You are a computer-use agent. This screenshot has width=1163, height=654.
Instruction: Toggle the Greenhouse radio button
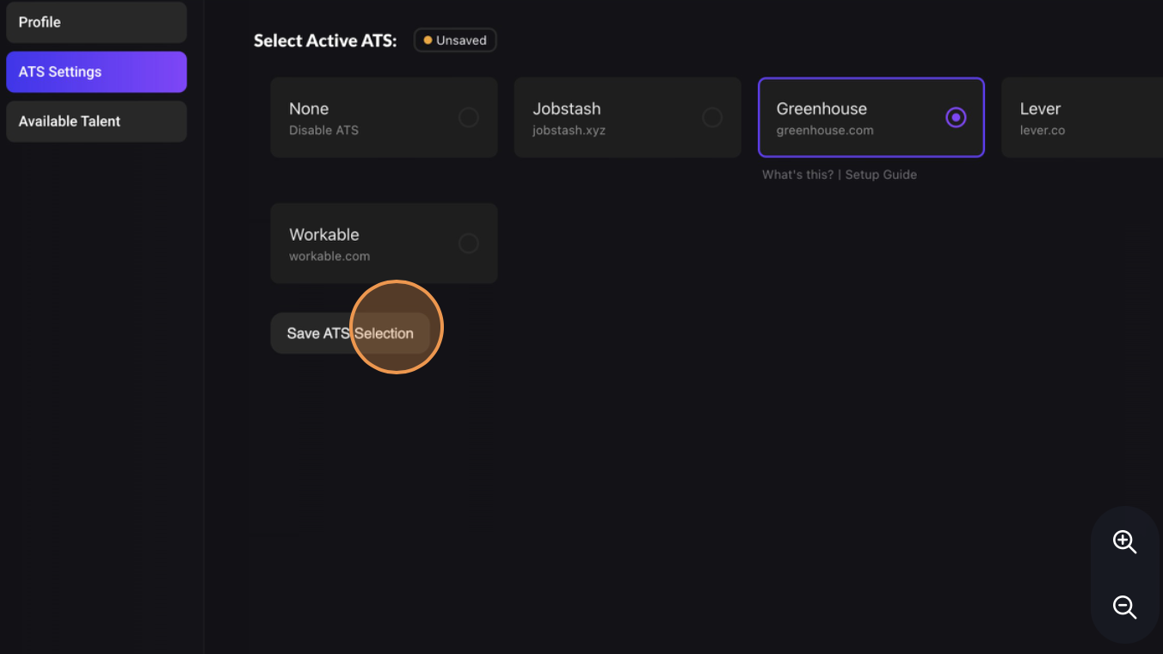coord(955,118)
